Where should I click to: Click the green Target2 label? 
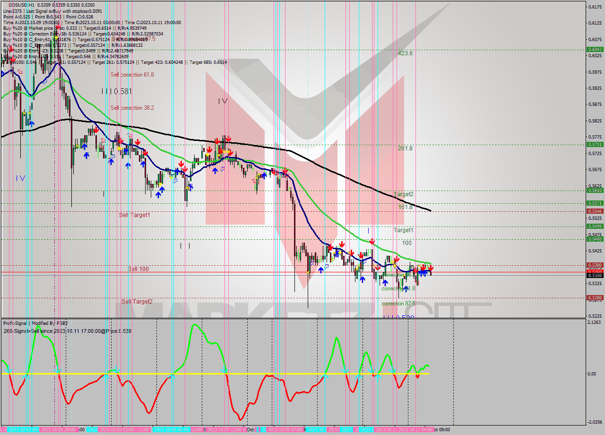[404, 194]
